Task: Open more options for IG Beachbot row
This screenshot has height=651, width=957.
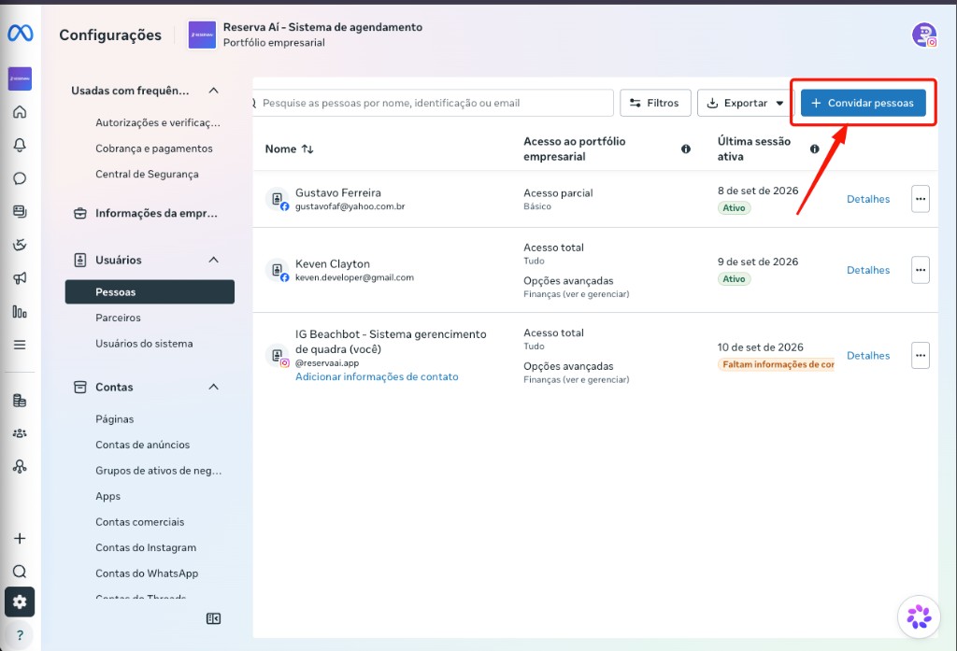Action: click(x=921, y=355)
